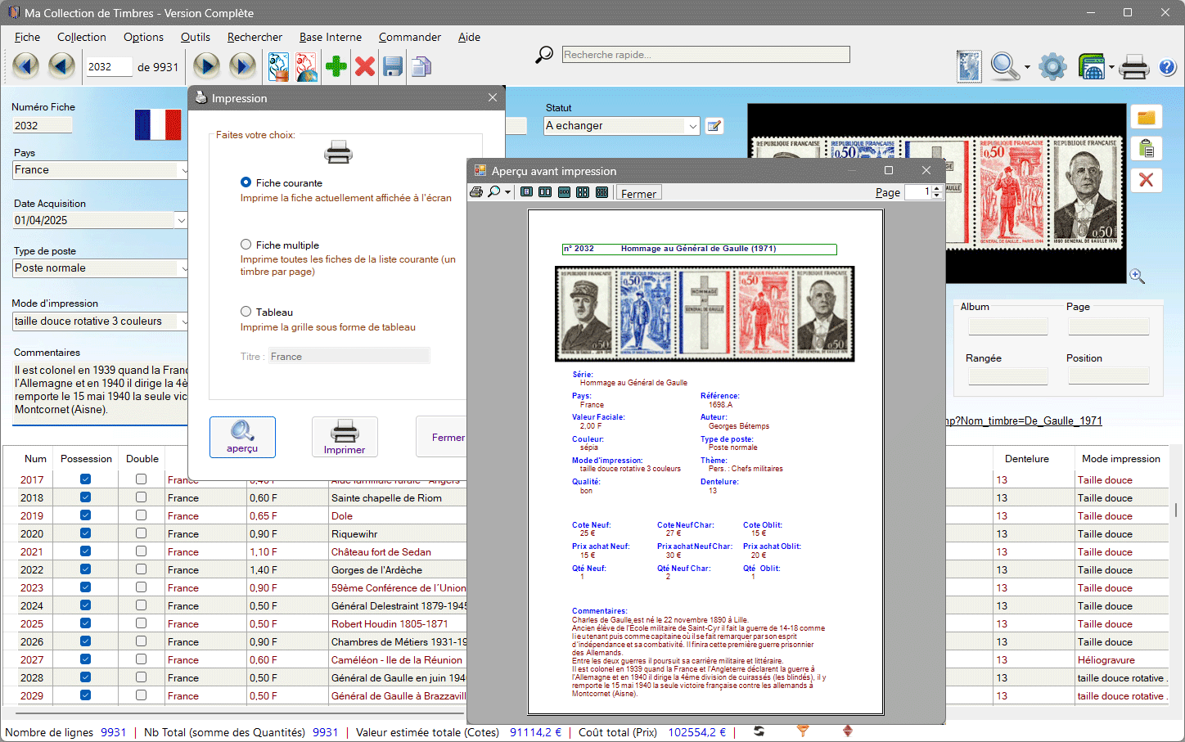1185x742 pixels.
Task: Go to the first record arrow
Action: point(25,66)
